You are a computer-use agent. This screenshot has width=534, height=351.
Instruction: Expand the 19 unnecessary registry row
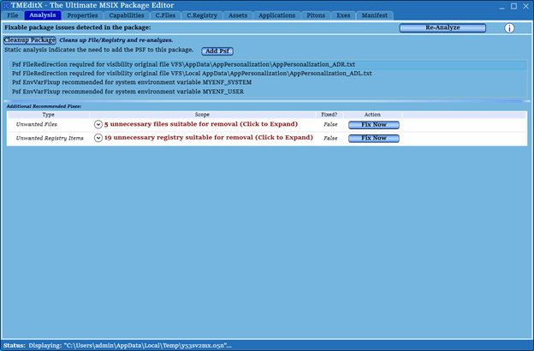click(98, 138)
